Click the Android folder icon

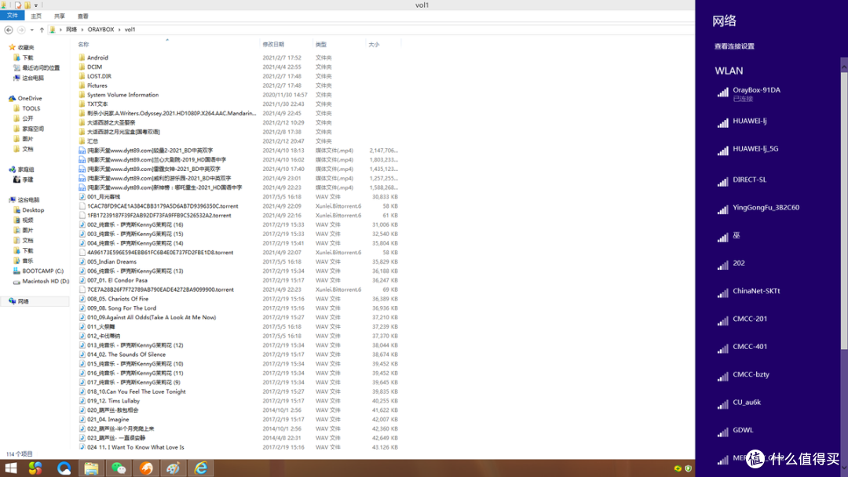pos(82,58)
